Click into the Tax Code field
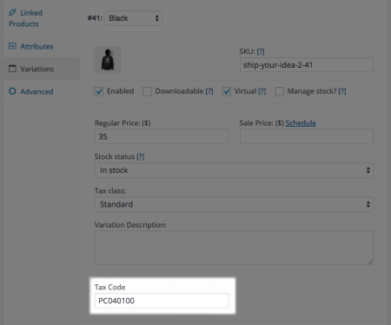391x325 pixels. pos(162,301)
